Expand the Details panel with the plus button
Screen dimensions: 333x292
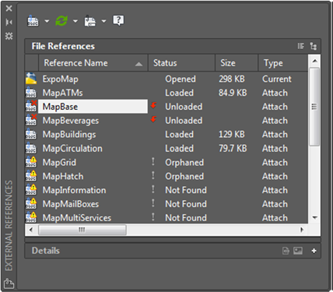click(314, 251)
